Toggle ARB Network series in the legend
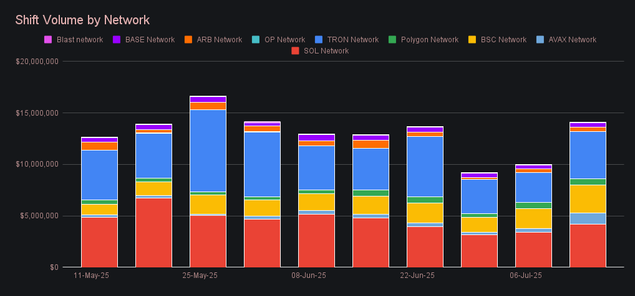635x296 pixels. tap(218, 40)
